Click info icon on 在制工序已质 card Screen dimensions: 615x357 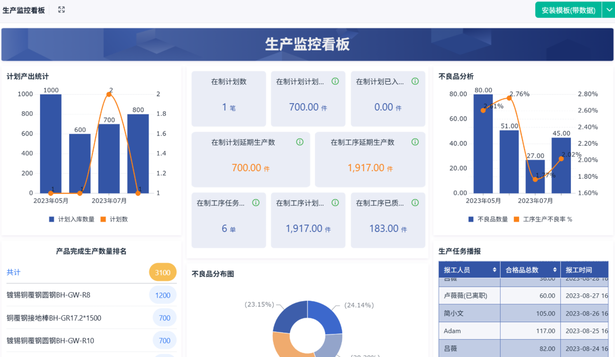pyautogui.click(x=415, y=203)
